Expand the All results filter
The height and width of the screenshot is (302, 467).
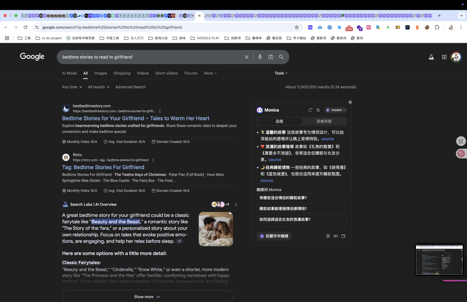coord(99,87)
